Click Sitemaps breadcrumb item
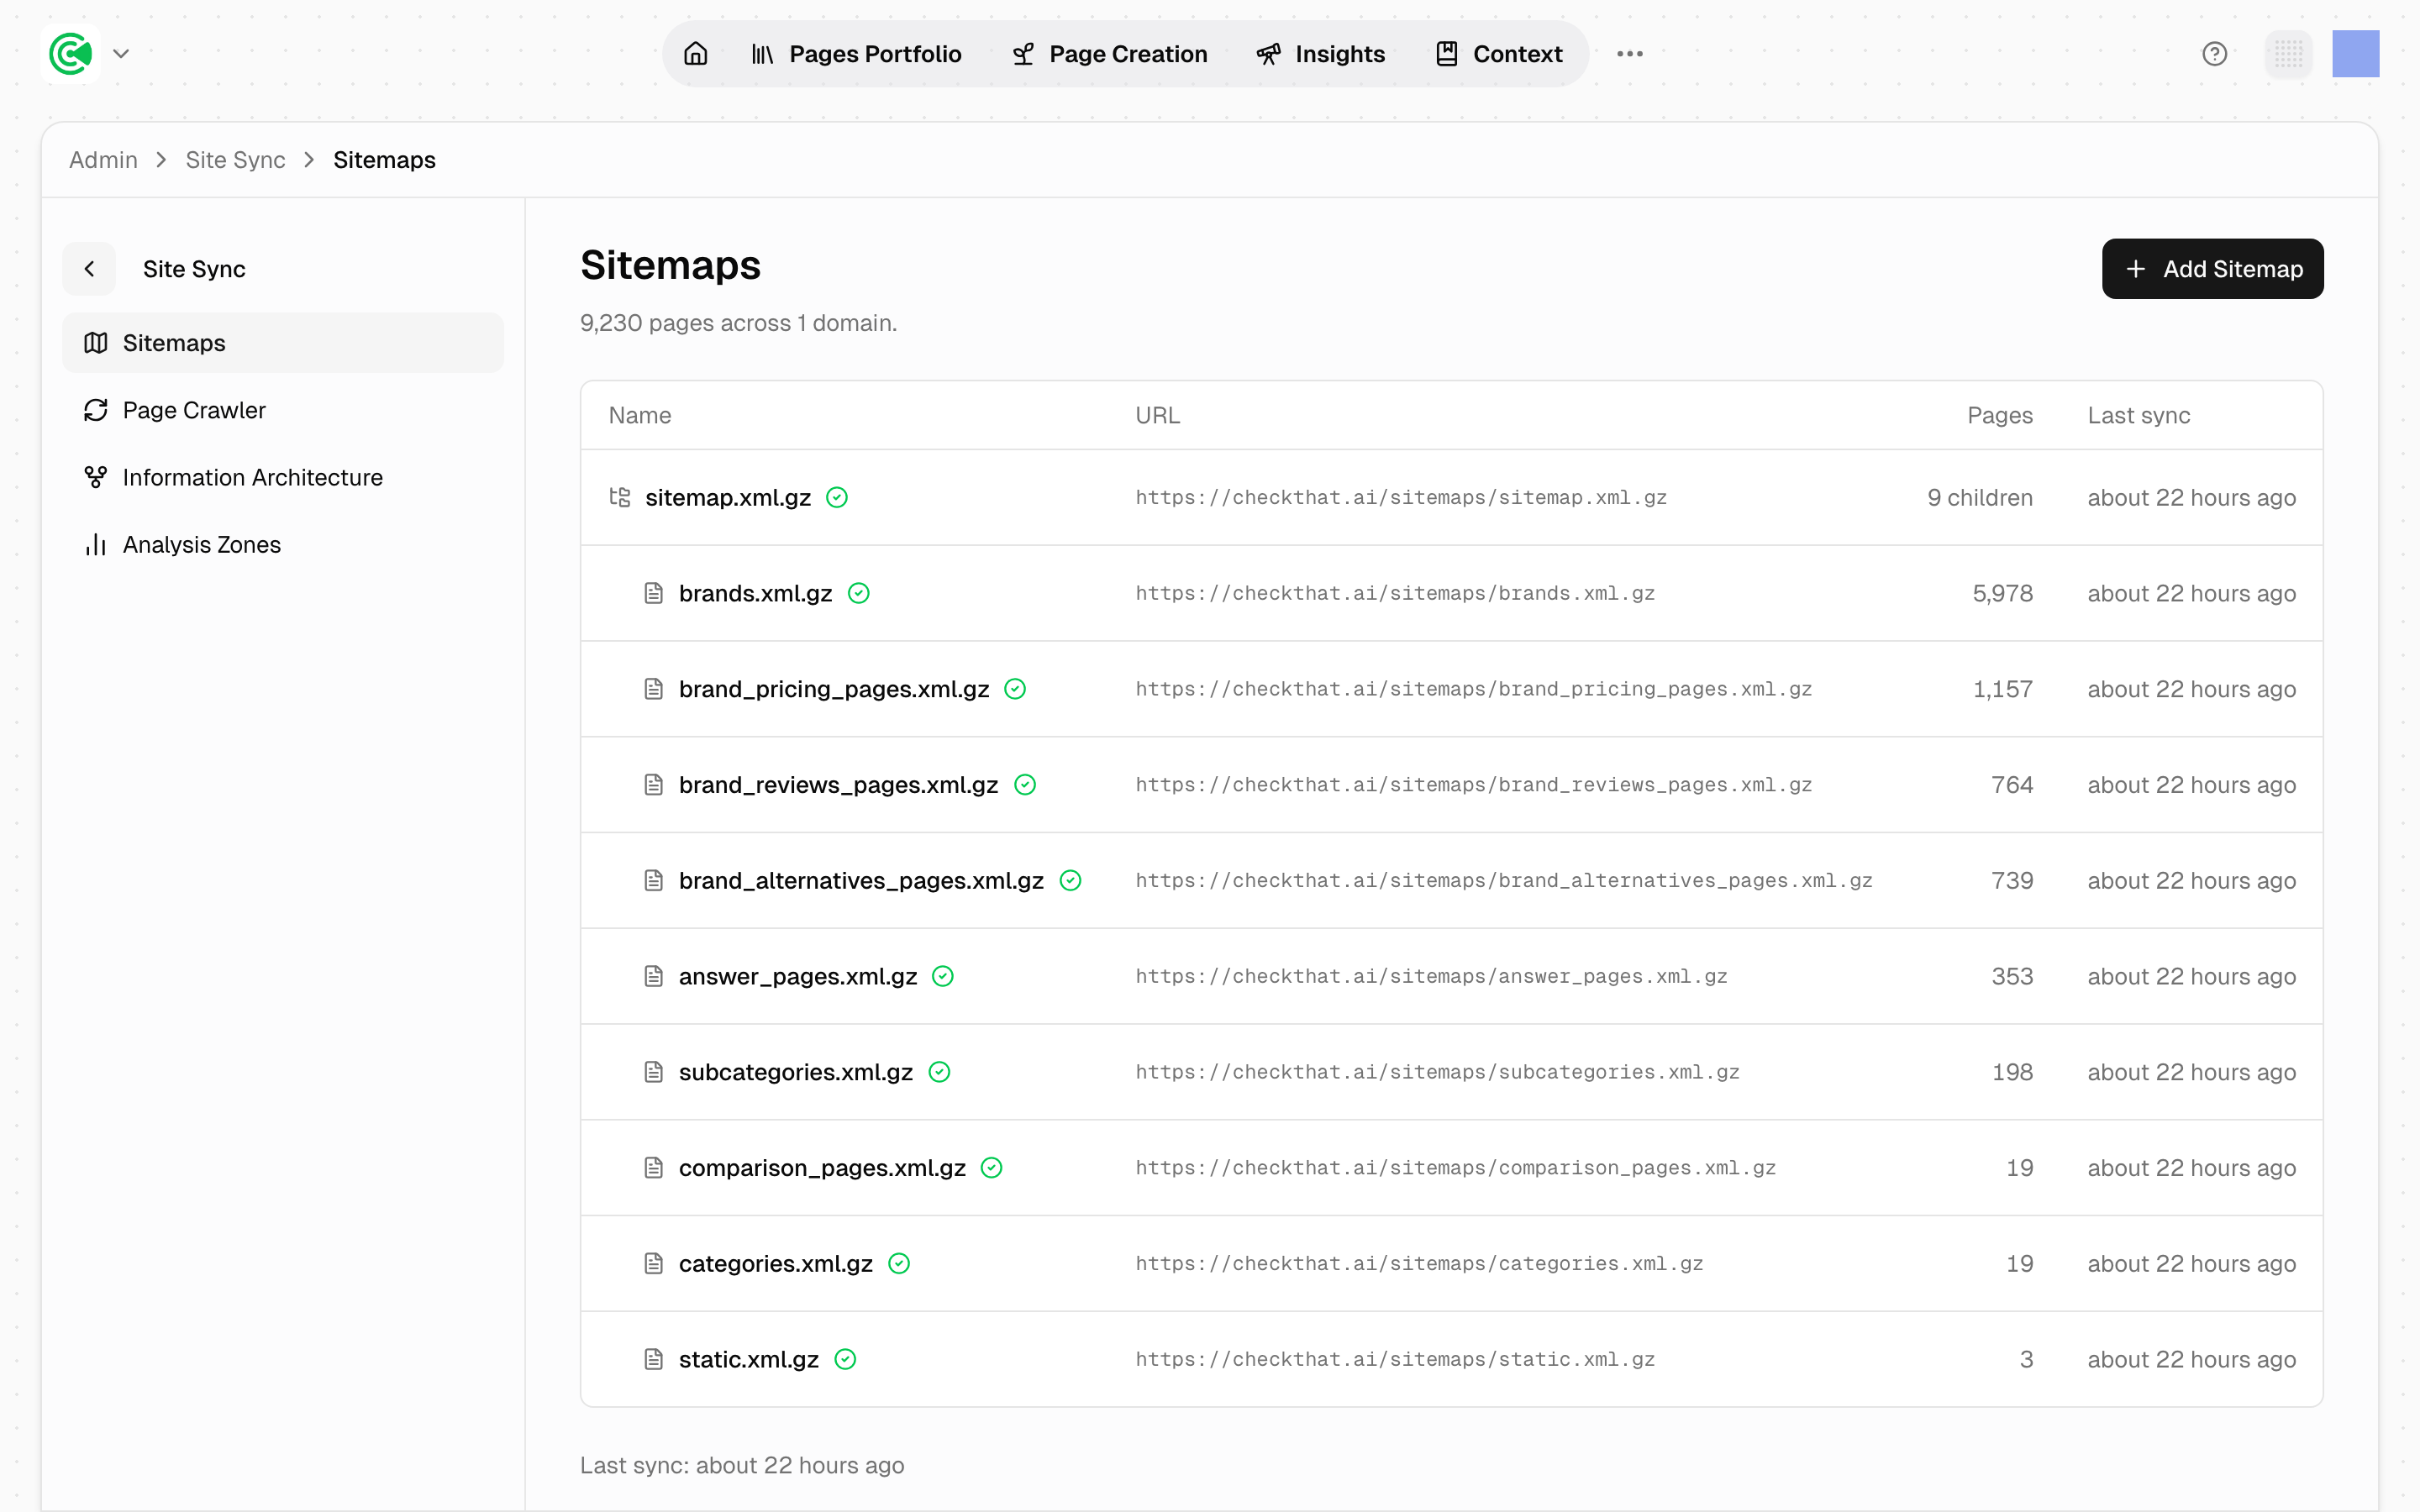Image resolution: width=2420 pixels, height=1512 pixels. 384,160
